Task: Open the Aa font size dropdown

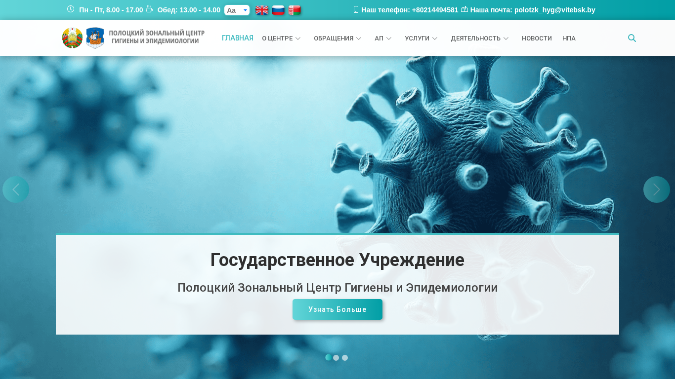Action: coord(237,10)
